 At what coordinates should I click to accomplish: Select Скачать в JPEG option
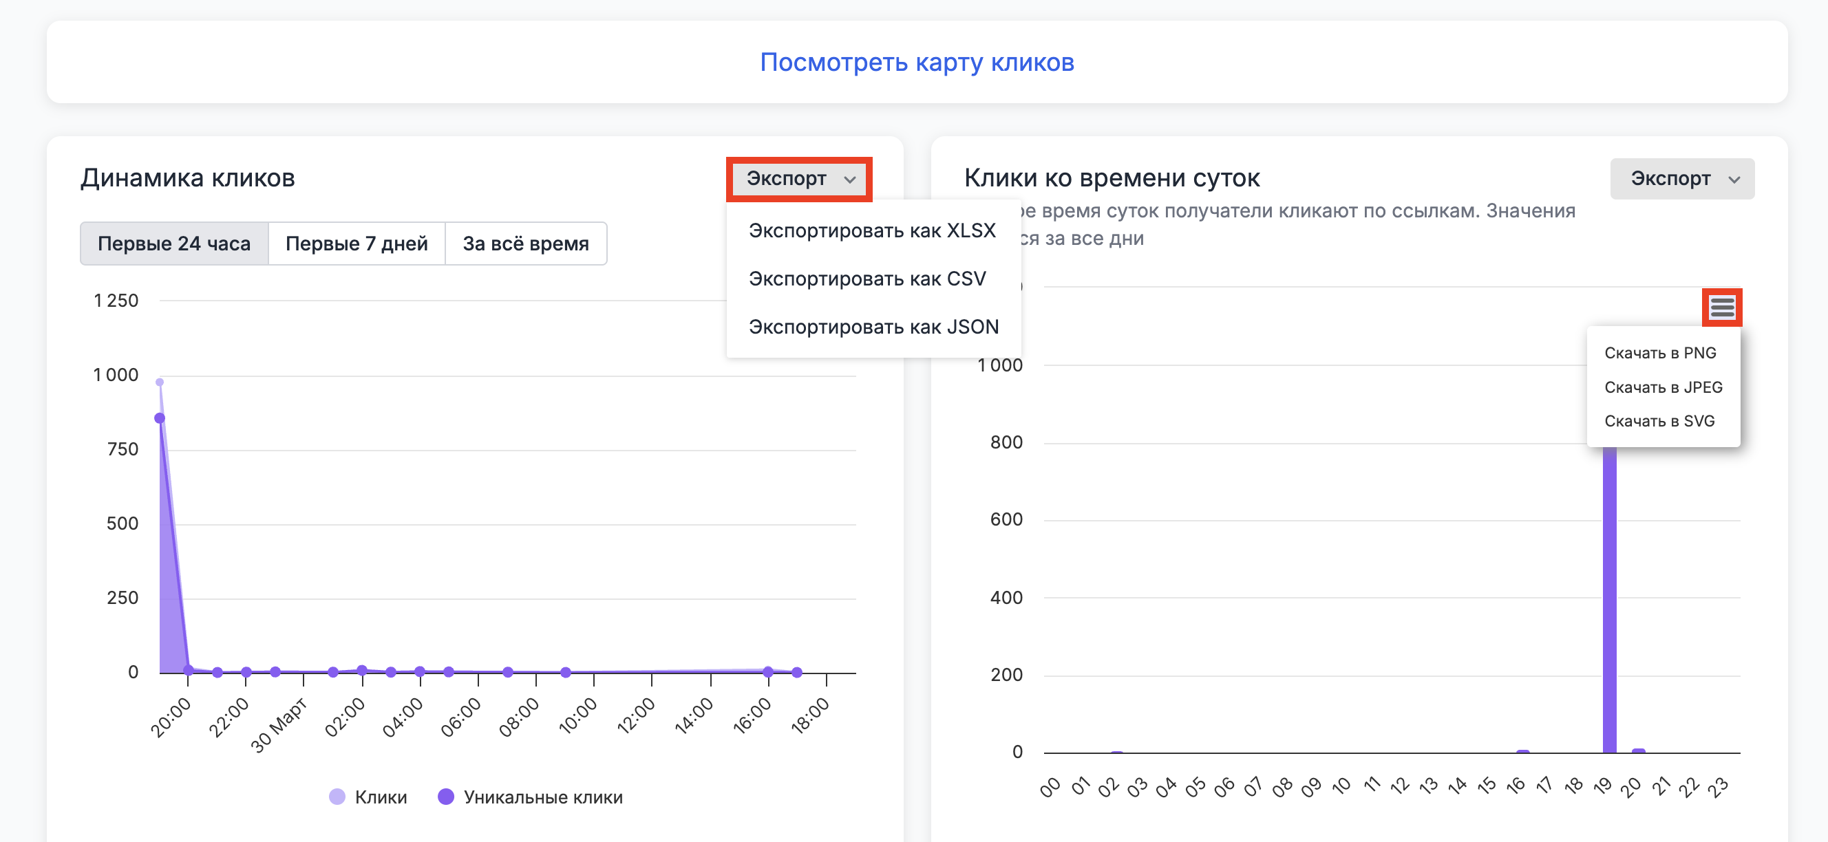(1663, 387)
